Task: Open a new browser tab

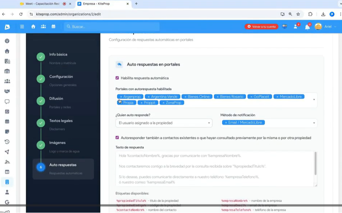Action: pos(136,4)
